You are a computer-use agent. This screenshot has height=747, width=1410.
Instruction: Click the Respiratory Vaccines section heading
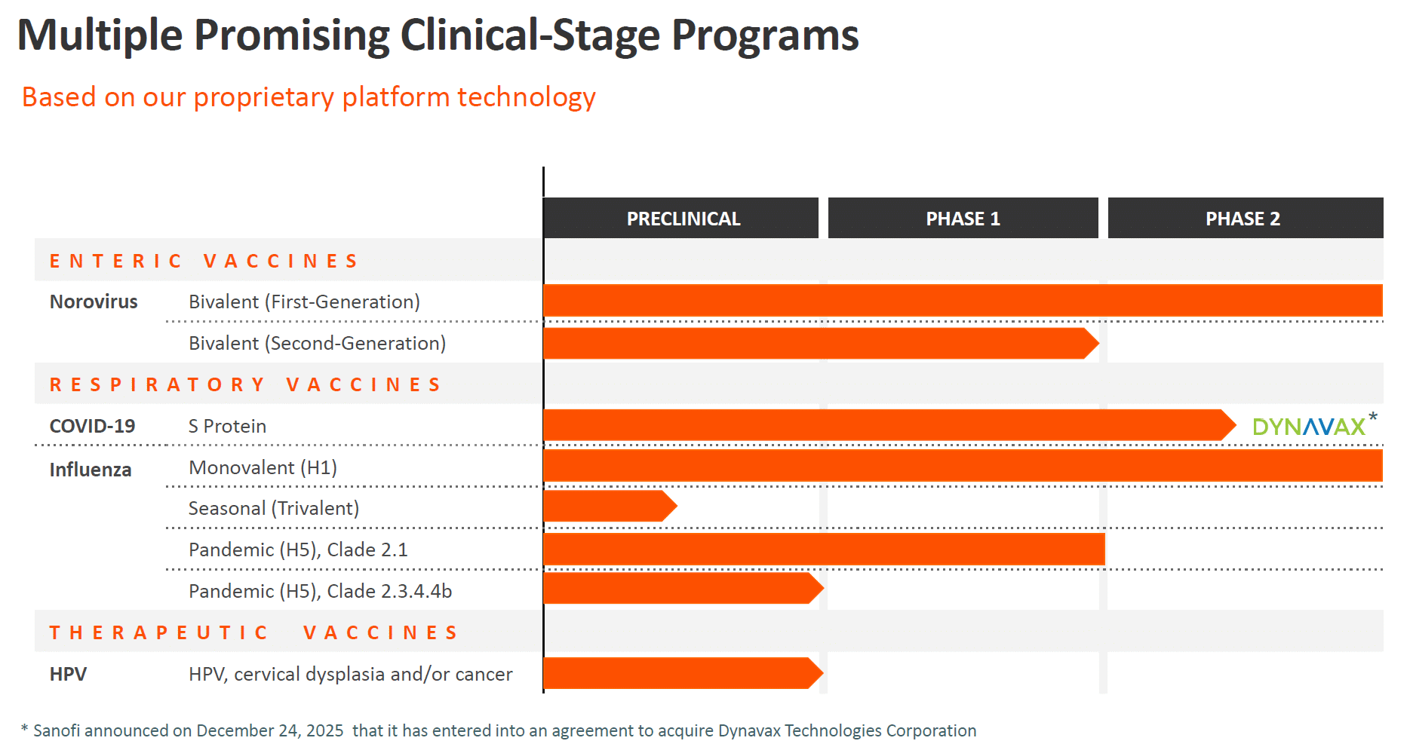coord(245,384)
